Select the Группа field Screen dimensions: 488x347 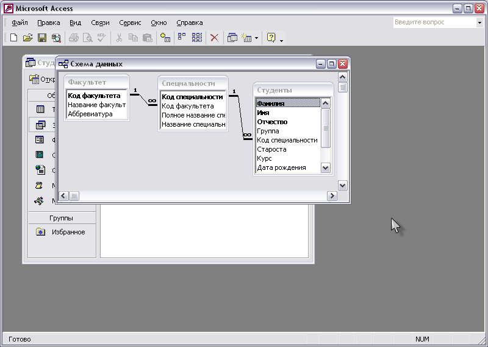[x=288, y=131]
